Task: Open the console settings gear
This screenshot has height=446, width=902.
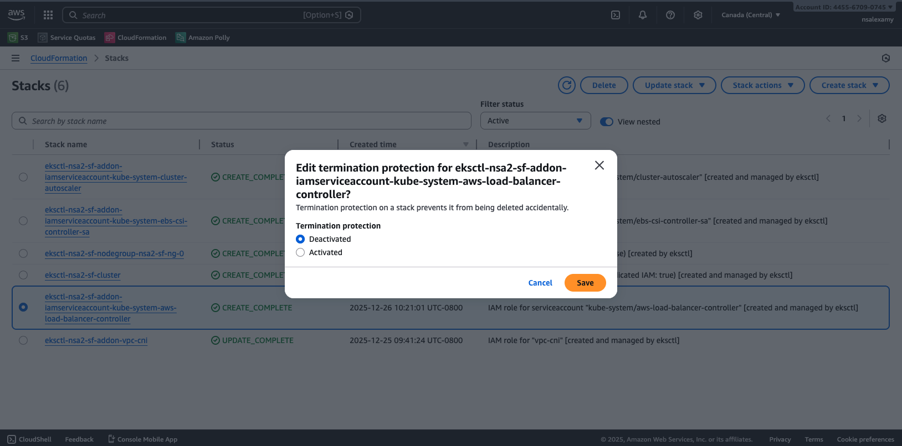Action: [698, 15]
